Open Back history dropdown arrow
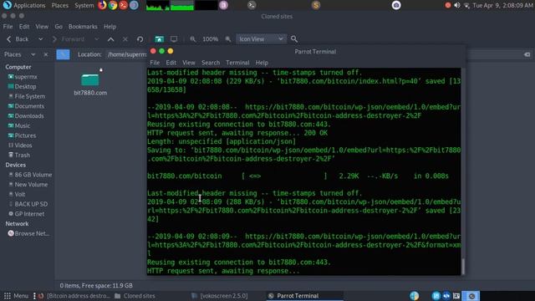The width and height of the screenshot is (535, 301). click(41, 39)
